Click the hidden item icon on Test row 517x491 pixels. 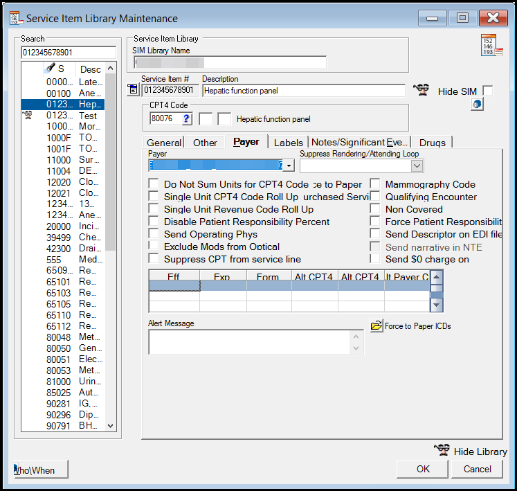tap(28, 116)
